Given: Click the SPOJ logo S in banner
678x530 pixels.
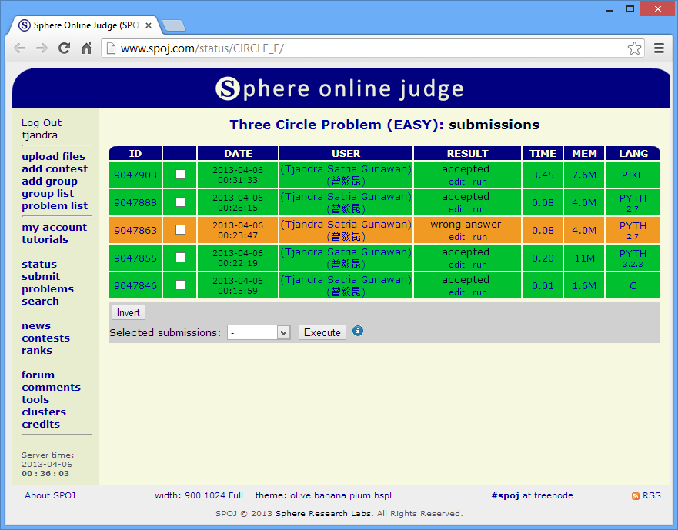Looking at the screenshot, I should click(228, 88).
